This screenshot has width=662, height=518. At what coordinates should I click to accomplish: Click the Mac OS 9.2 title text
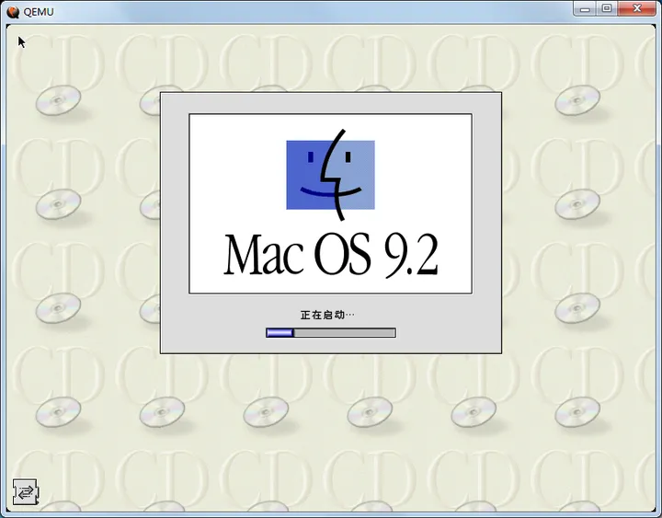tap(331, 255)
